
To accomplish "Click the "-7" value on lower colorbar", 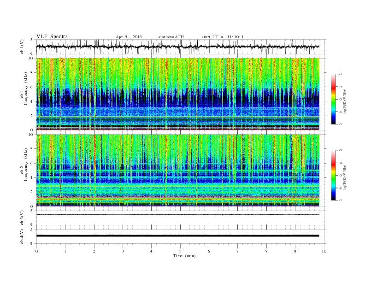I will [340, 200].
